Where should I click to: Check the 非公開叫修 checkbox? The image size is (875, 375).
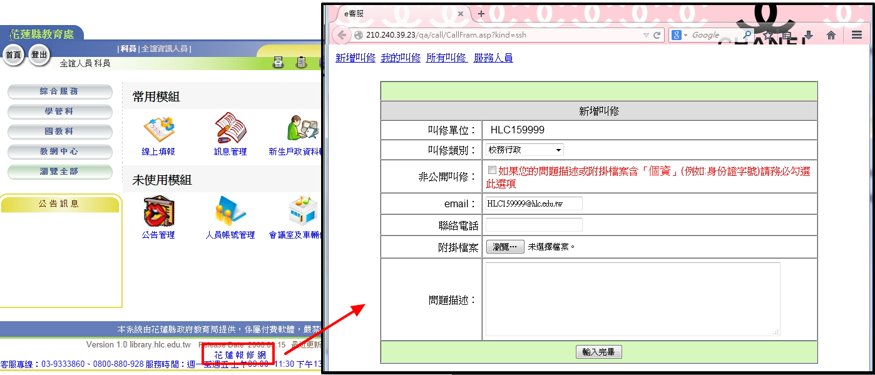[492, 170]
